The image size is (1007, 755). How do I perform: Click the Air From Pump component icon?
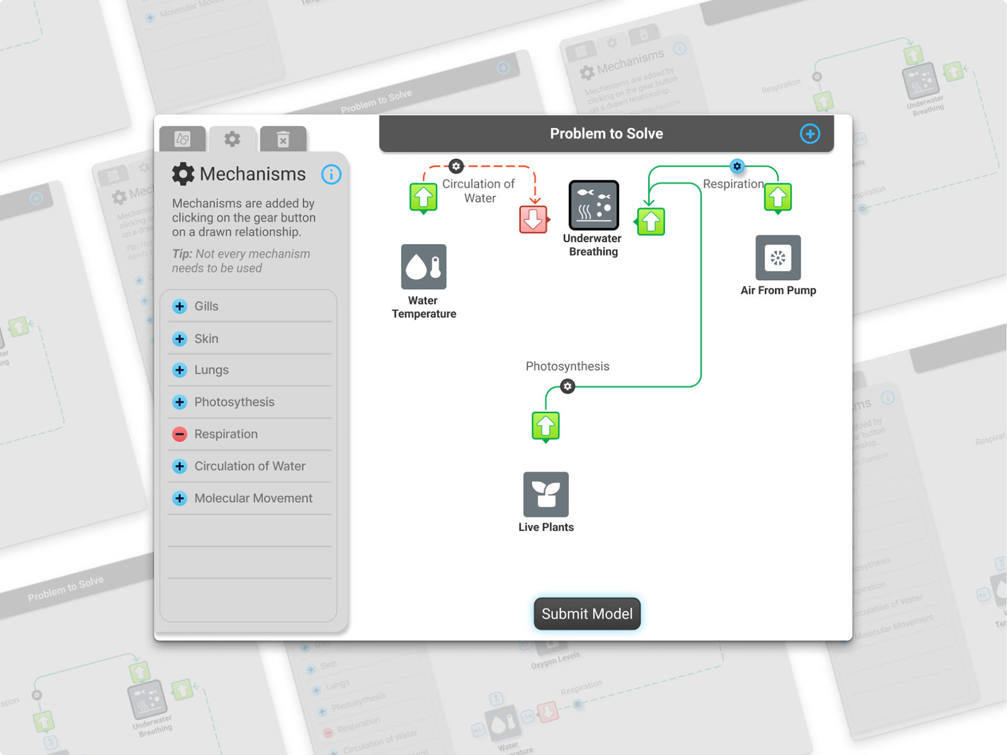777,258
